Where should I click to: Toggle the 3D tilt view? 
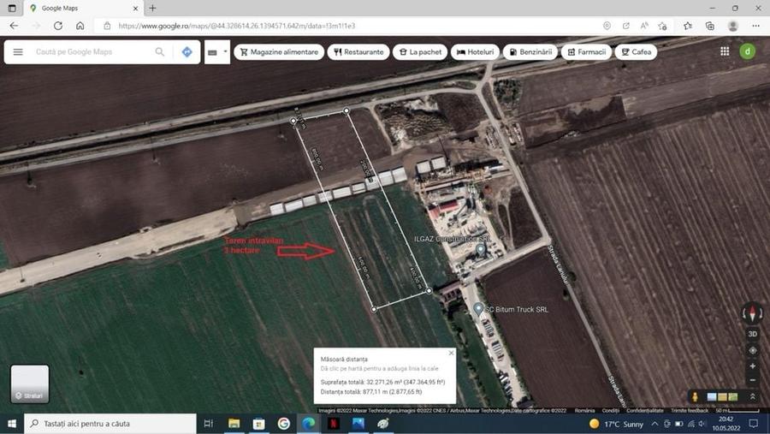(752, 334)
